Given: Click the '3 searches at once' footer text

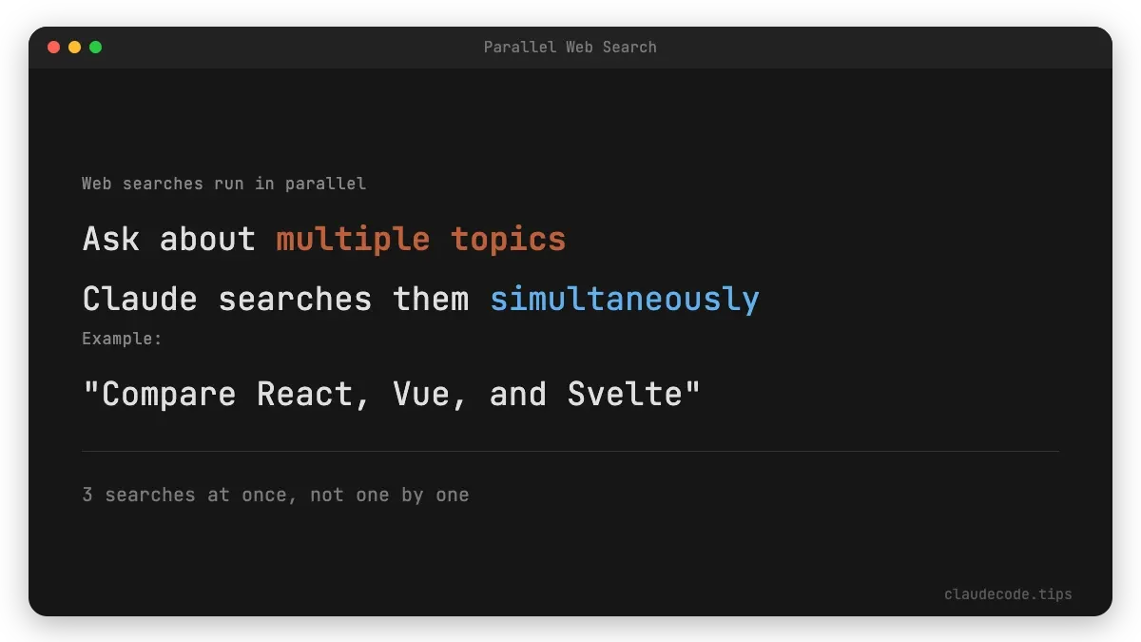Looking at the screenshot, I should click(275, 495).
